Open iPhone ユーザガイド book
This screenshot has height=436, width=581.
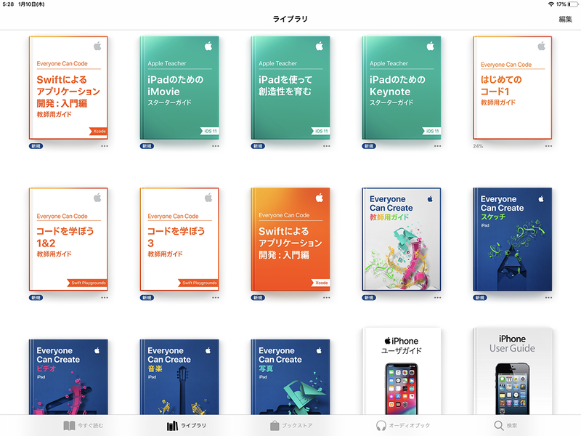[x=402, y=371]
